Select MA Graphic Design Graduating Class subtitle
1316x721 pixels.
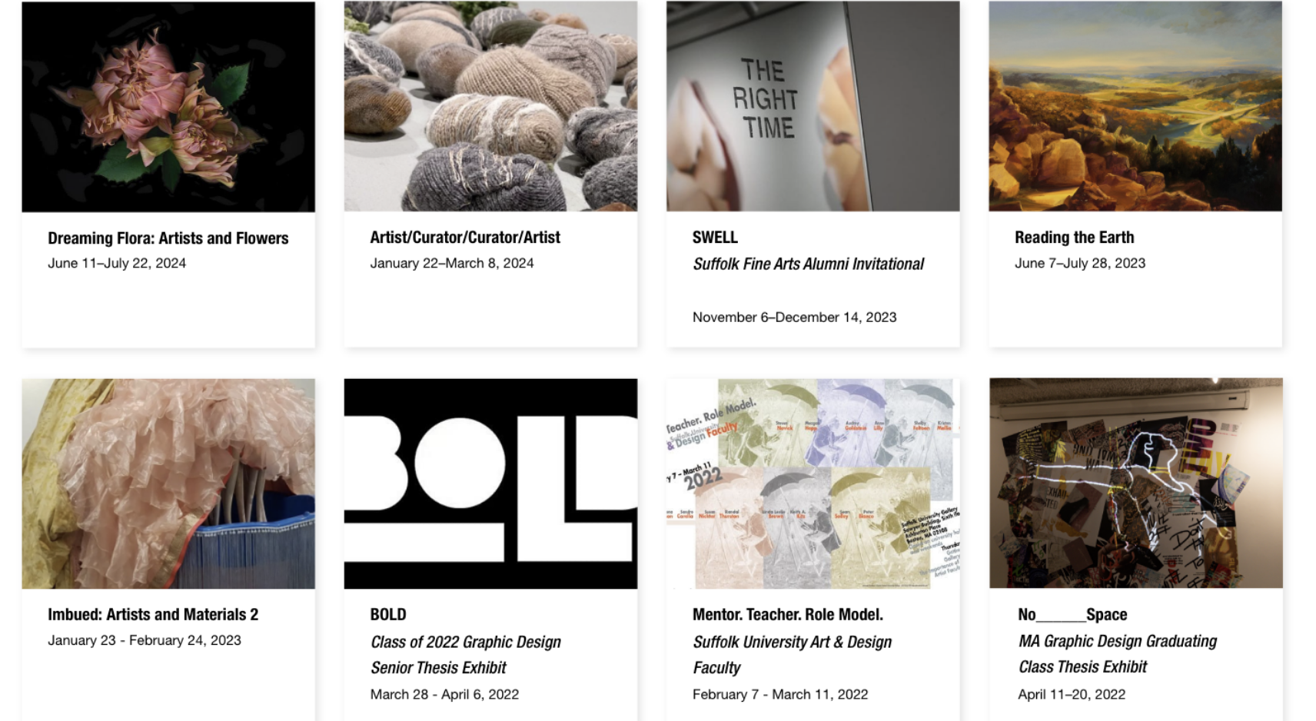point(1118,654)
